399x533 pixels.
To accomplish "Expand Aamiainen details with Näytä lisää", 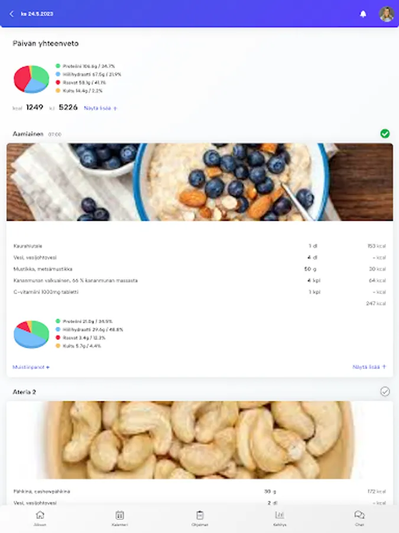I will [x=369, y=367].
